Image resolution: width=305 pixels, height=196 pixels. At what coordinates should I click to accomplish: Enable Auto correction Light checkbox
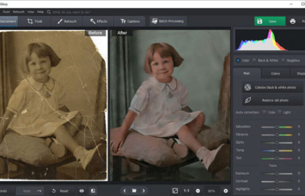(x=280, y=112)
